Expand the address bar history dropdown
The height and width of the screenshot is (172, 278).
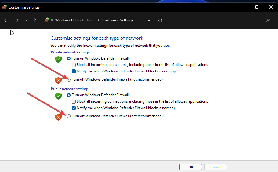[149, 20]
